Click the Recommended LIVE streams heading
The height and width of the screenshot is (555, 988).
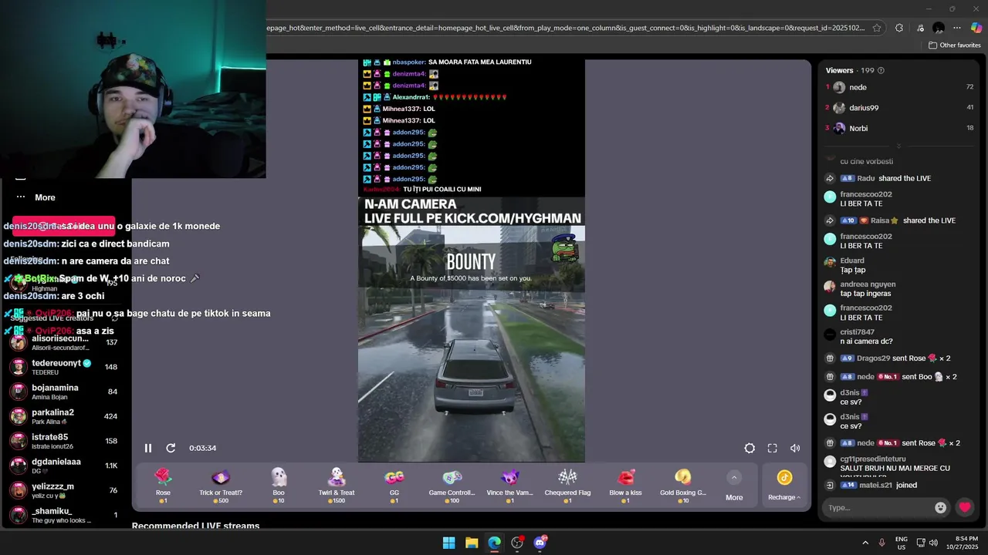[x=195, y=526]
